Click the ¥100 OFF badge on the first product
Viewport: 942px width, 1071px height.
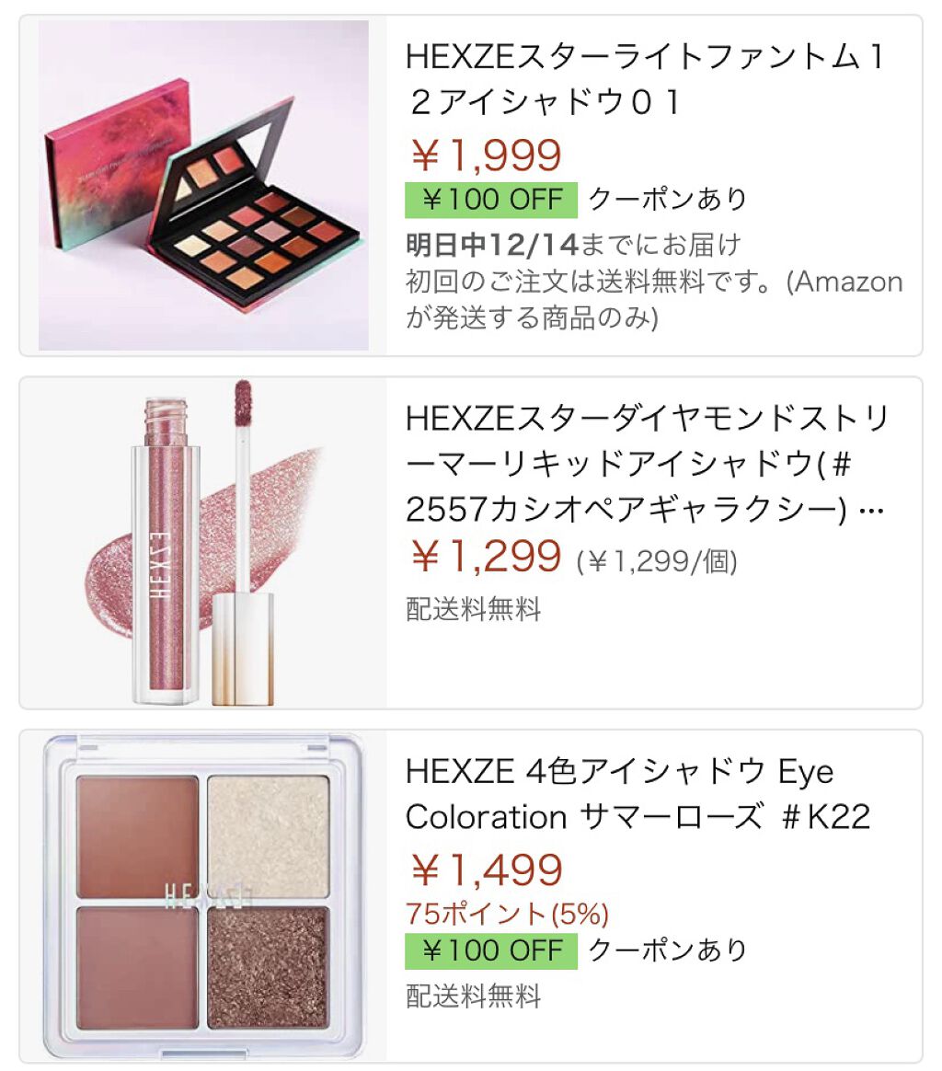(491, 201)
